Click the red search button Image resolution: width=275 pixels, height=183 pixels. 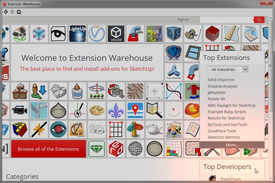tap(259, 20)
